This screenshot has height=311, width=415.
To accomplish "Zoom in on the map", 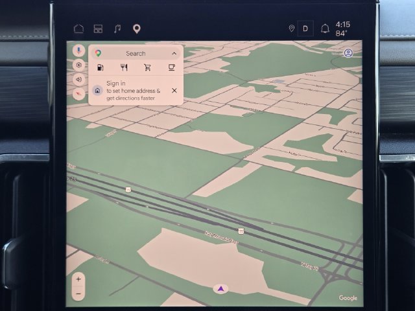I will [x=78, y=279].
